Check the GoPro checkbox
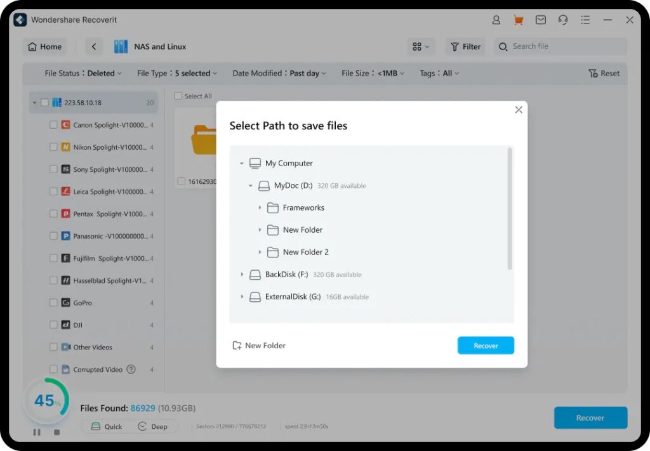 pos(53,303)
